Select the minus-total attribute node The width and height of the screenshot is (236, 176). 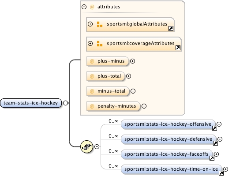108,91
